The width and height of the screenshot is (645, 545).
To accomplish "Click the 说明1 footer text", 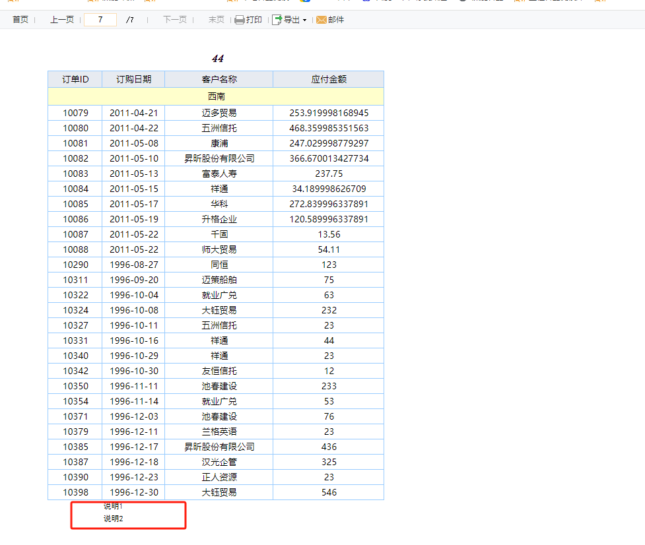I will coord(113,506).
